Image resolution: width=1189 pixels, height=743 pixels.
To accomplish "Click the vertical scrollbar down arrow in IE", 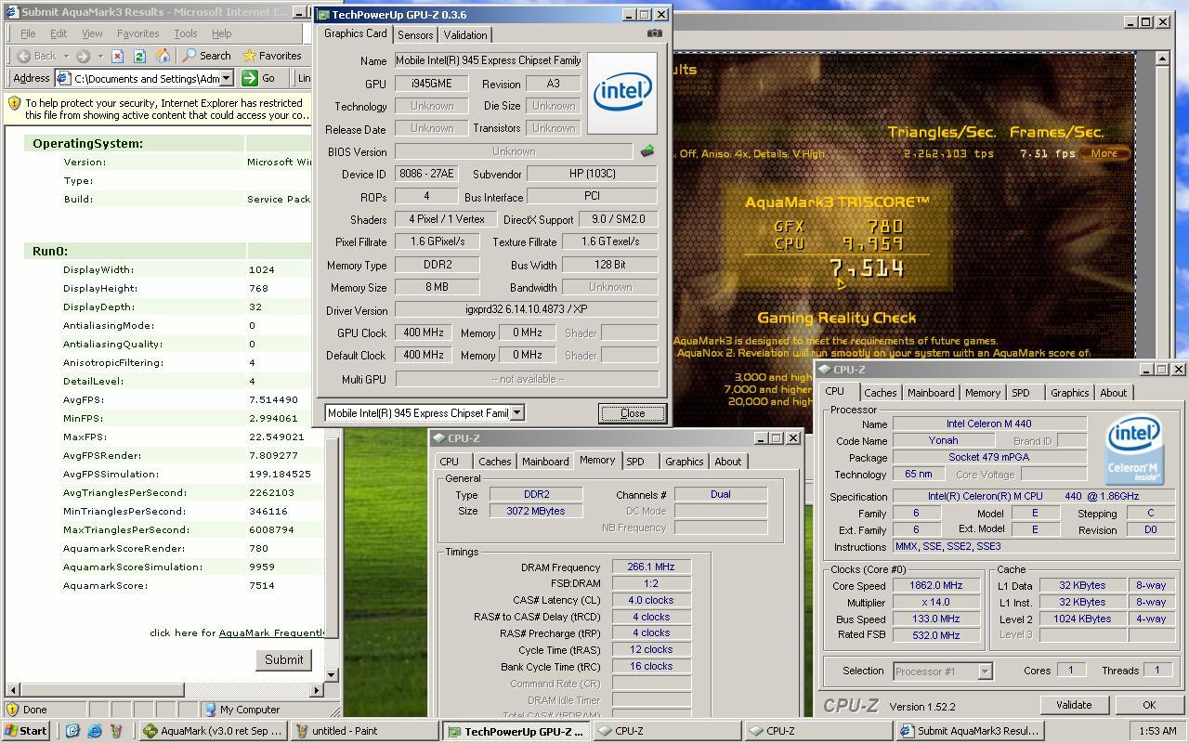I will click(332, 675).
